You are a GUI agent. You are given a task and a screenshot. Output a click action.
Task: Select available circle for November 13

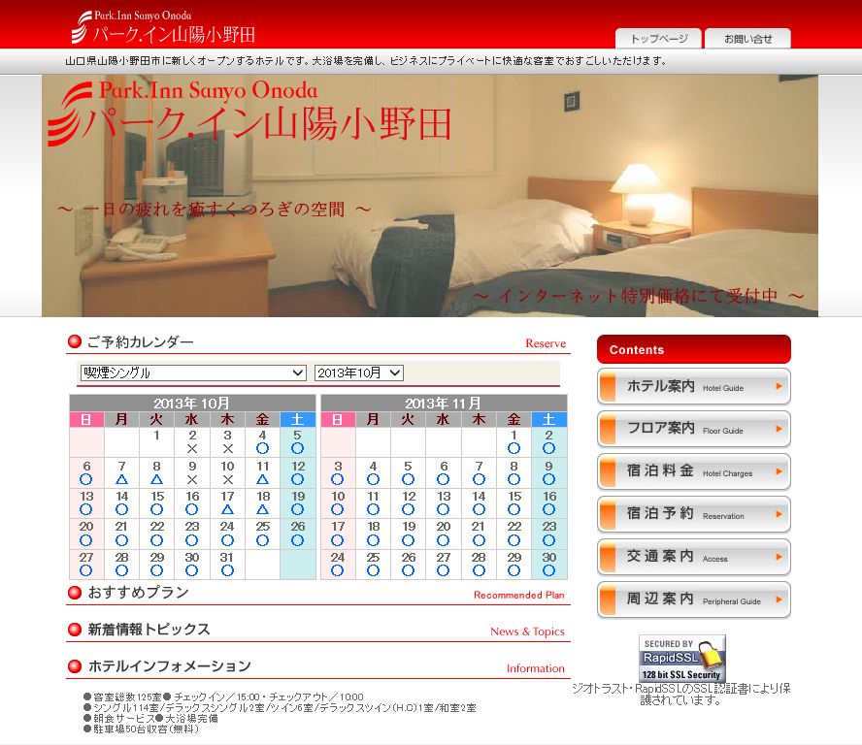(443, 509)
